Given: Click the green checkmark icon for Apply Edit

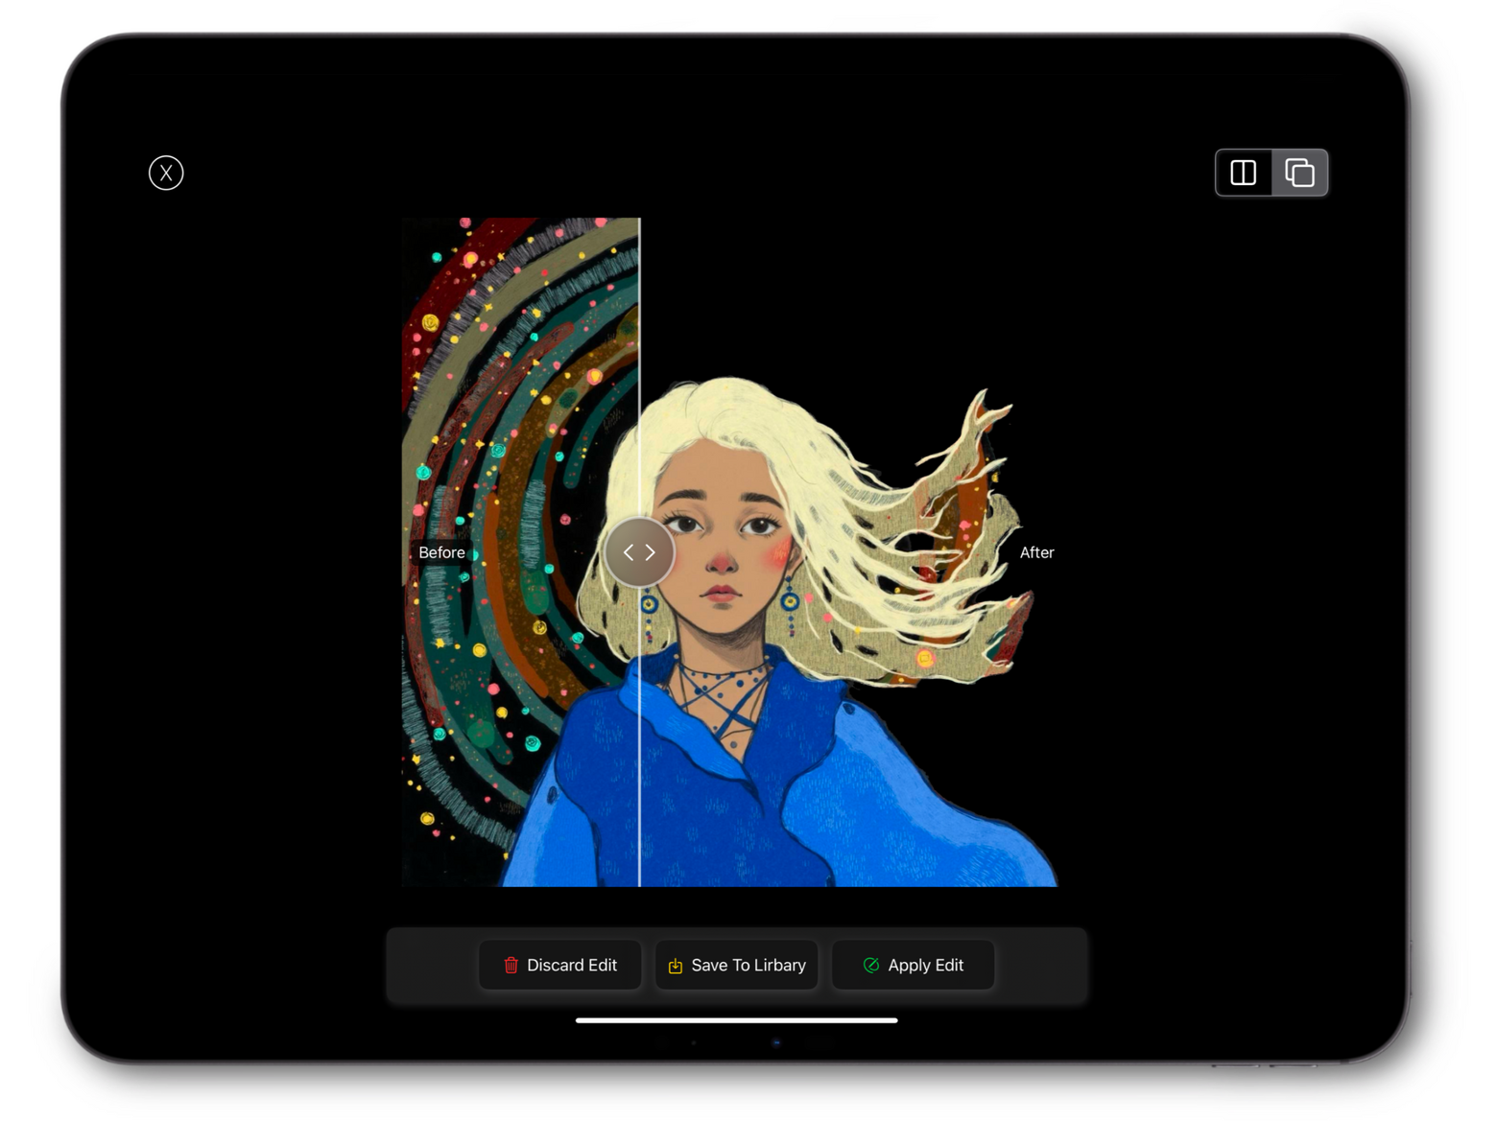Looking at the screenshot, I should click(x=871, y=966).
